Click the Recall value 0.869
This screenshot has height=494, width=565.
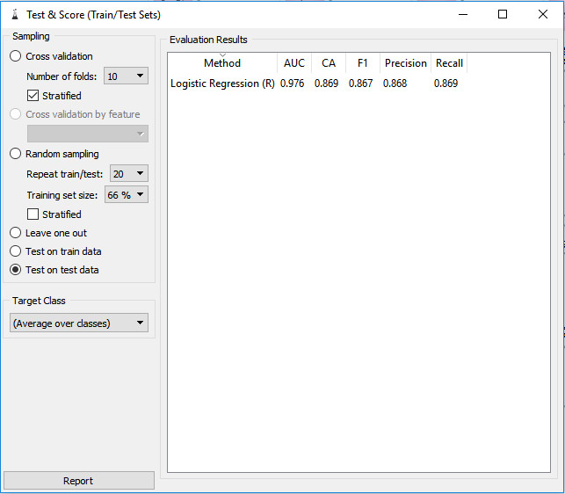coord(445,84)
